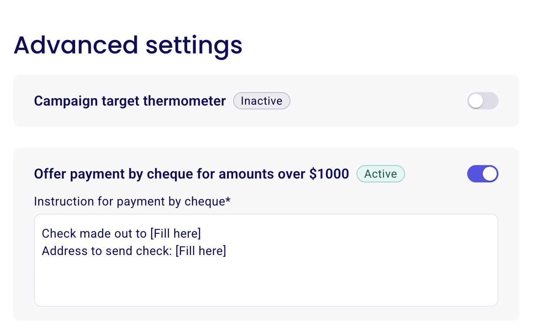Click the knob of the active cheque toggle
Screen dimensions: 541x331
tap(490, 174)
